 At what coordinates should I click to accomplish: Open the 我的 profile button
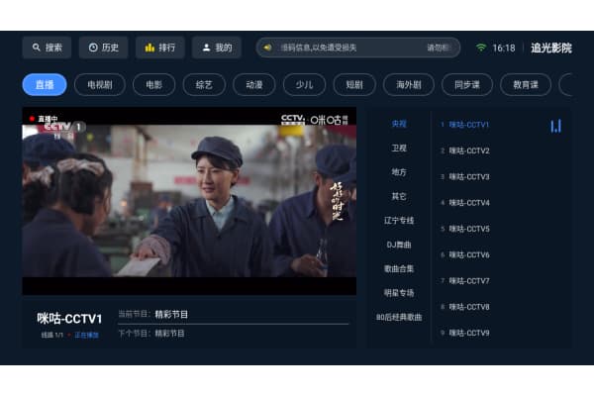tap(216, 48)
